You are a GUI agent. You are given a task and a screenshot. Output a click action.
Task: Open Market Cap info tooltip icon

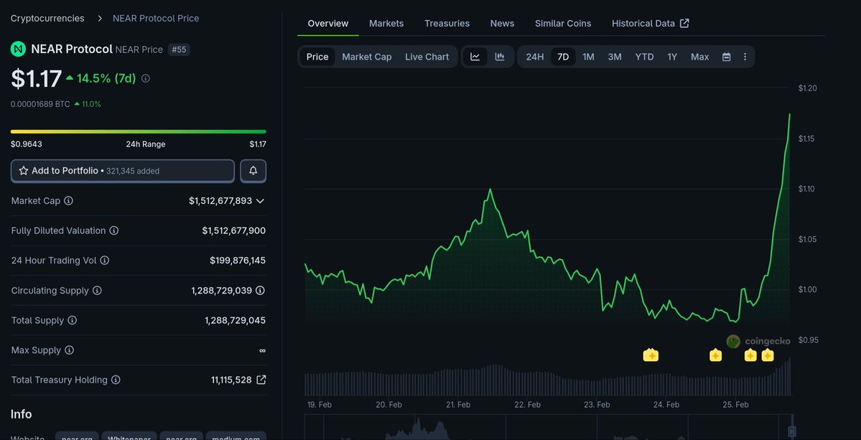click(x=69, y=201)
